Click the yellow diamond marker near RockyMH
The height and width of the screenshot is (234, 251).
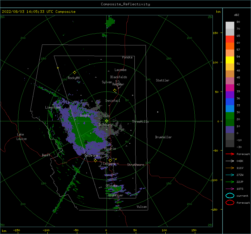pos(74,73)
